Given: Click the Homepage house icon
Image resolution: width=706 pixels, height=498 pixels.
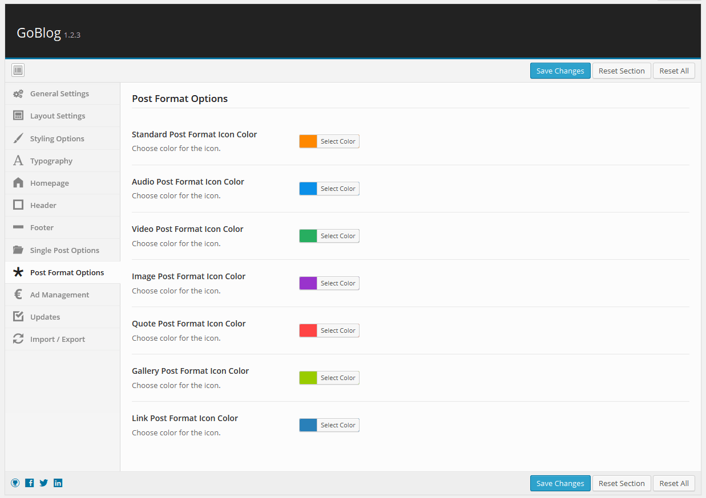Looking at the screenshot, I should pos(18,183).
